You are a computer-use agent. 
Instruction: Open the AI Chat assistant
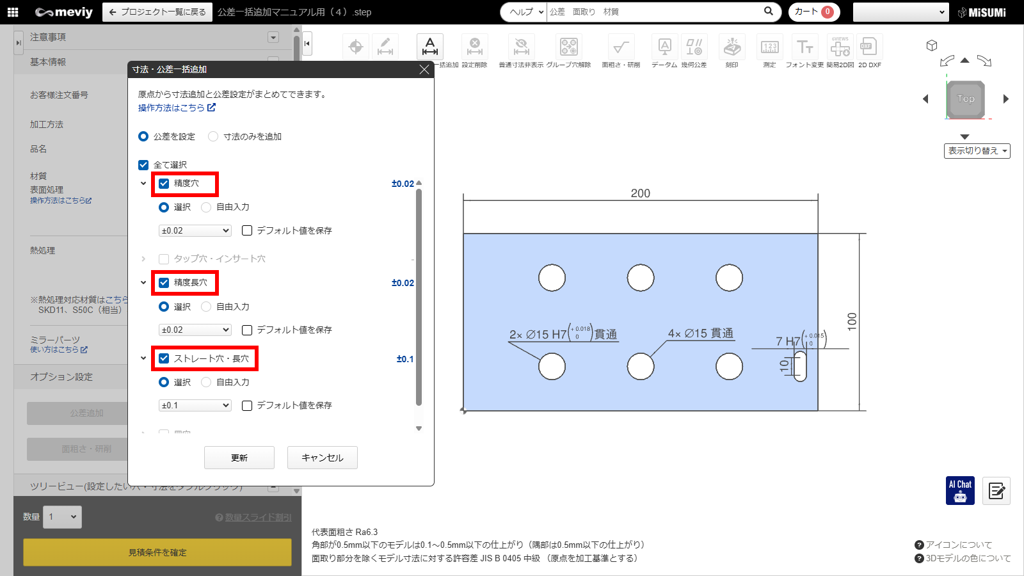(960, 491)
